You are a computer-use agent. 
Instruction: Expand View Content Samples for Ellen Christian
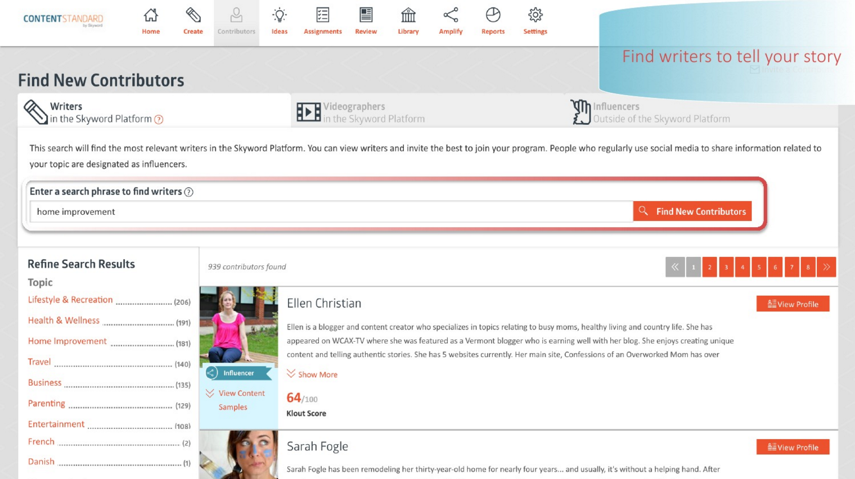pyautogui.click(x=236, y=400)
